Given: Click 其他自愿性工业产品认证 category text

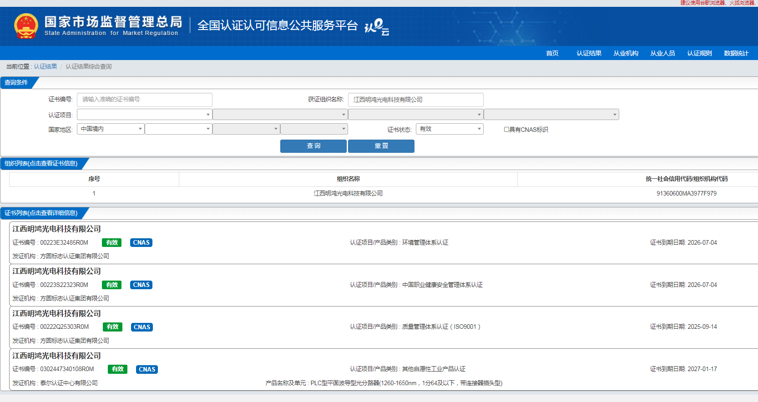Looking at the screenshot, I should click(434, 369).
